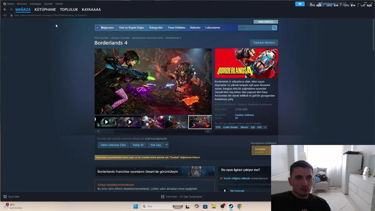Open Mağazanız in store navigation

tap(107, 28)
